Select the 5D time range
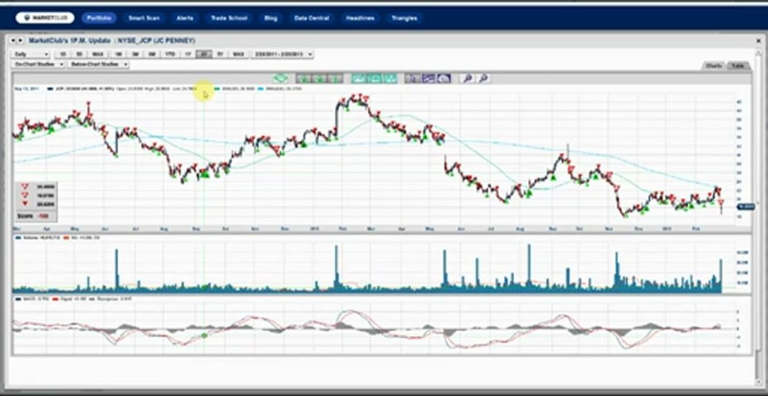 tap(79, 54)
